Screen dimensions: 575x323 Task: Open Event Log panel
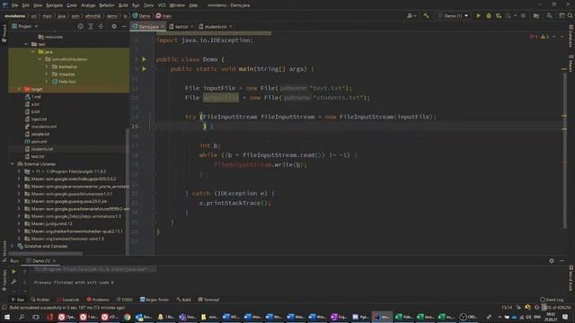tap(552, 300)
